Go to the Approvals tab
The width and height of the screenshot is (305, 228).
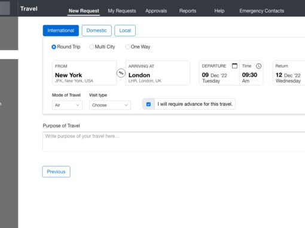coord(156,11)
